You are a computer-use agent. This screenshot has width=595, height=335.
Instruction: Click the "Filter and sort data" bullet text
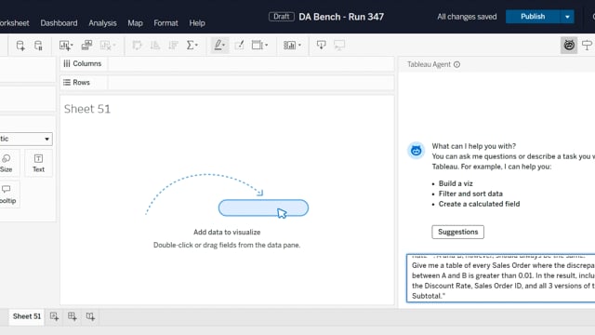tap(470, 194)
